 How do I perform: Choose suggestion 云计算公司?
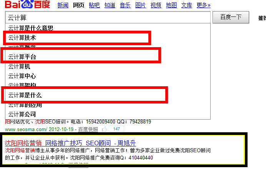pyautogui.click(x=22, y=114)
